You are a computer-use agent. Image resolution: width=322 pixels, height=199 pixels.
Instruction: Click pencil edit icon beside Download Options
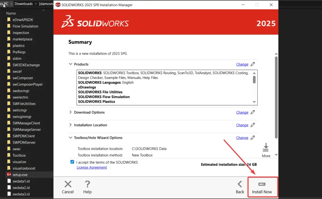[253, 112]
